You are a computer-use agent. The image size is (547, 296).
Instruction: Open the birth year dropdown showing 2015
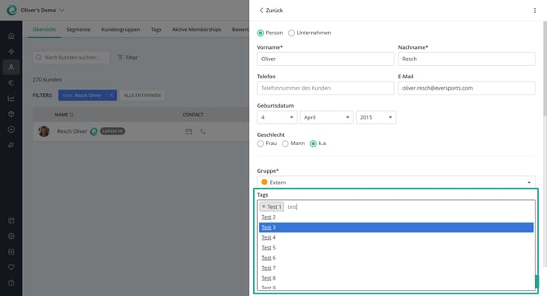(x=376, y=117)
